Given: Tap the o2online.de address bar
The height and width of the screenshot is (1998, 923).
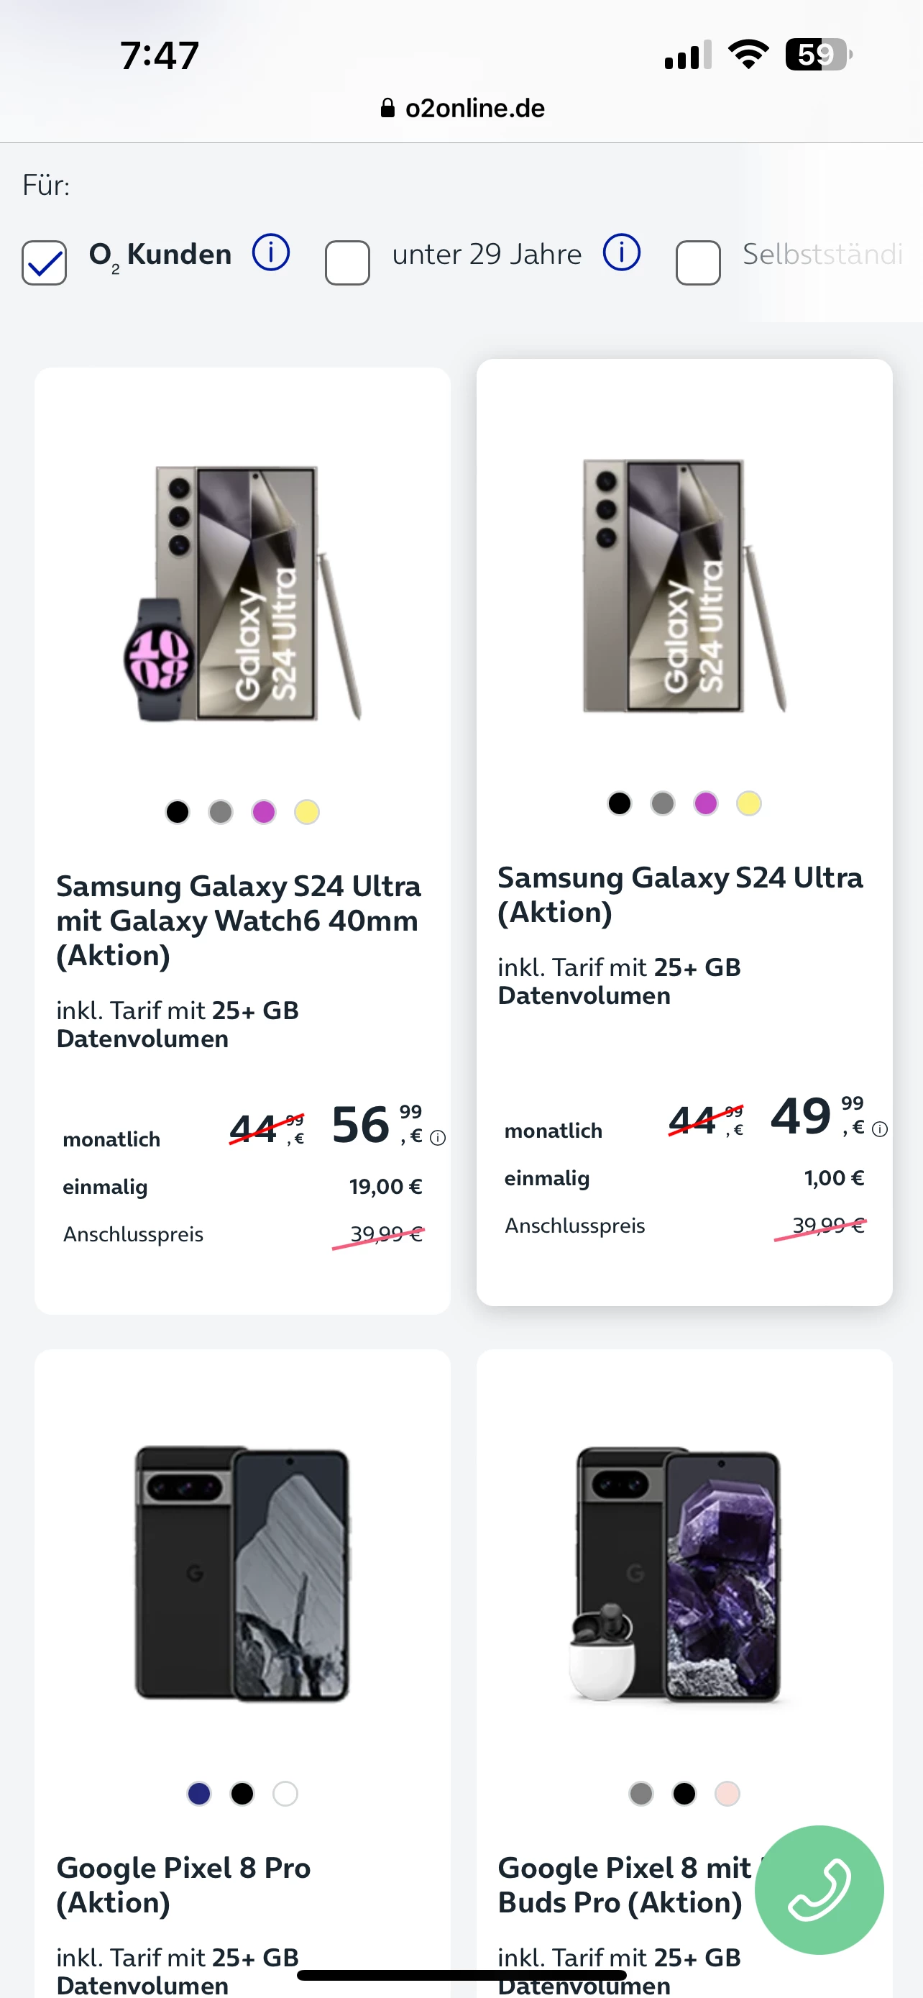Looking at the screenshot, I should tap(474, 108).
